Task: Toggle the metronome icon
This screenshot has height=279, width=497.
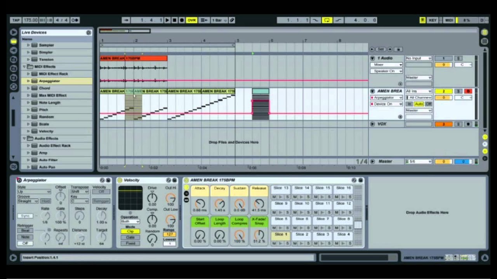Action: click(x=75, y=20)
